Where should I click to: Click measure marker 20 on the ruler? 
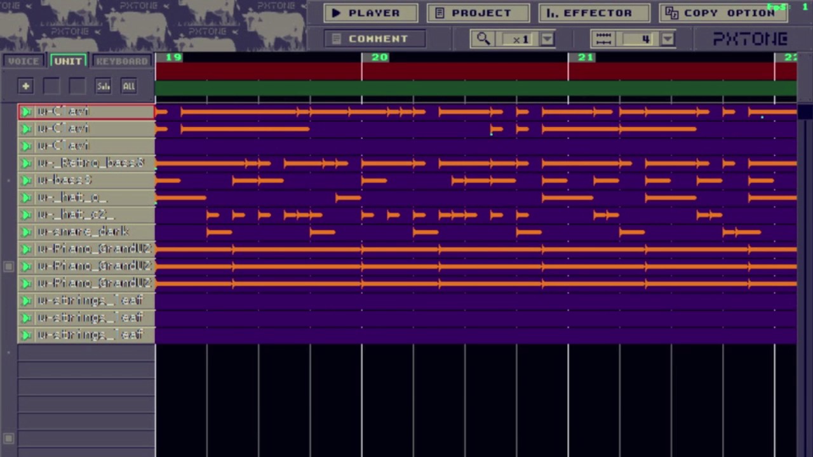[x=379, y=57]
